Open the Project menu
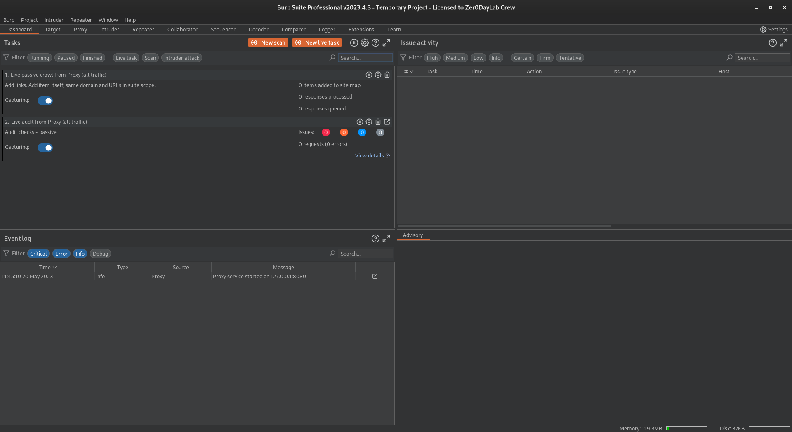 29,20
